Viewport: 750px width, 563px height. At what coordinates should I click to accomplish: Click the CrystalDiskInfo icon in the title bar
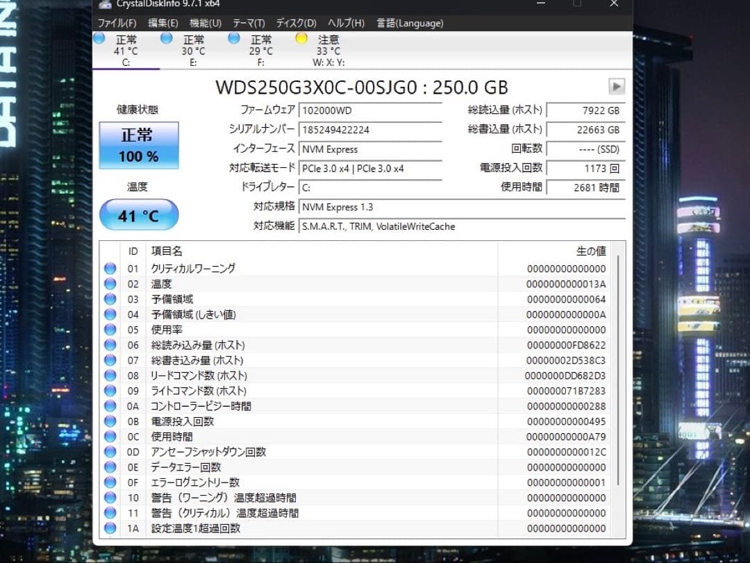point(106,4)
